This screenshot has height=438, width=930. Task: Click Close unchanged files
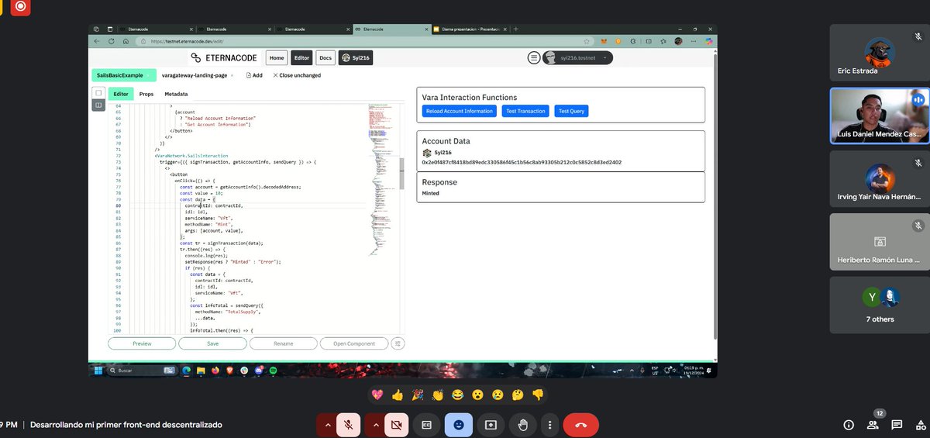pyautogui.click(x=297, y=75)
